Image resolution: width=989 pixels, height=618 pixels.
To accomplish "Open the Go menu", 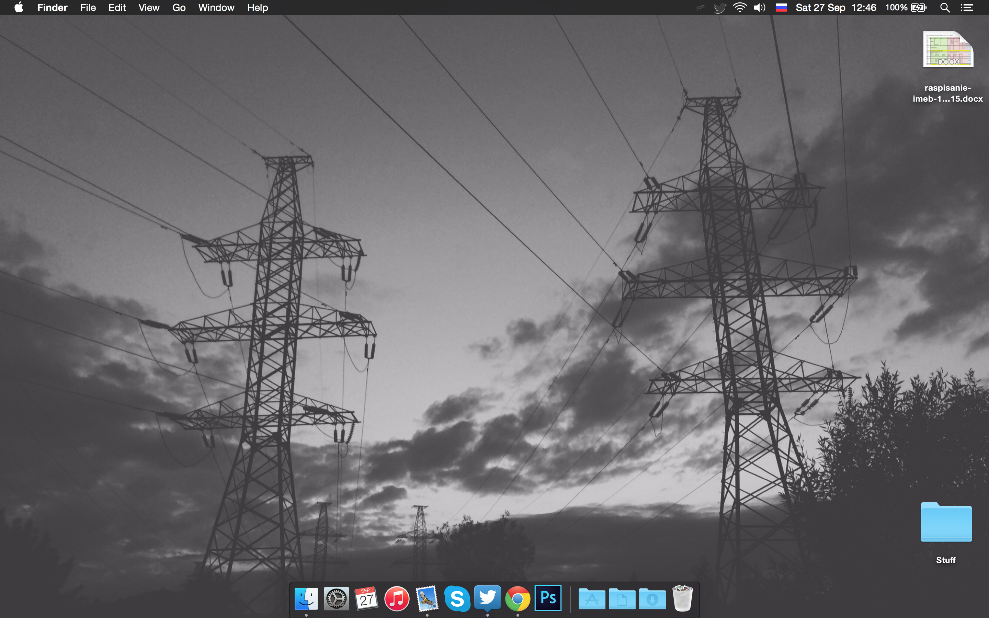I will [179, 7].
